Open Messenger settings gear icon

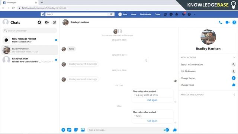39,22
